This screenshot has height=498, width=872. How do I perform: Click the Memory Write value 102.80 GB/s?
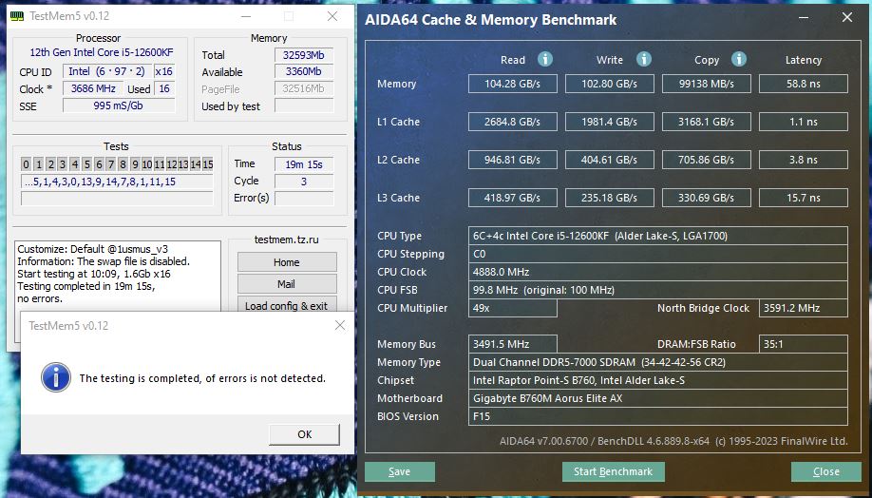(610, 84)
